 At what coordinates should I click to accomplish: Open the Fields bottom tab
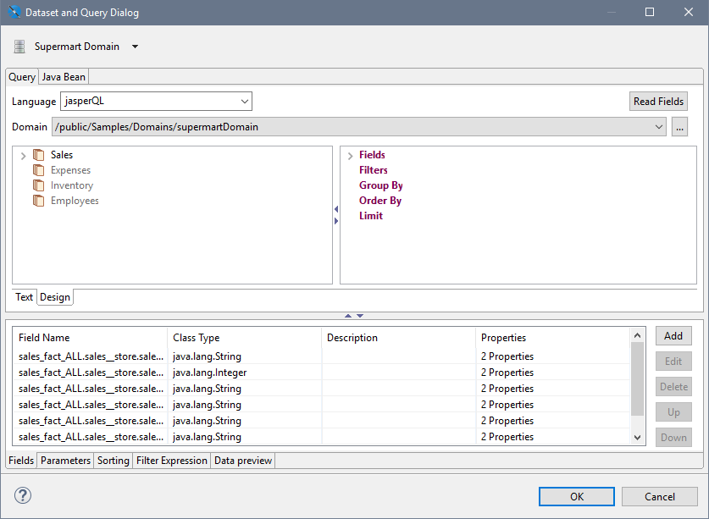click(21, 461)
